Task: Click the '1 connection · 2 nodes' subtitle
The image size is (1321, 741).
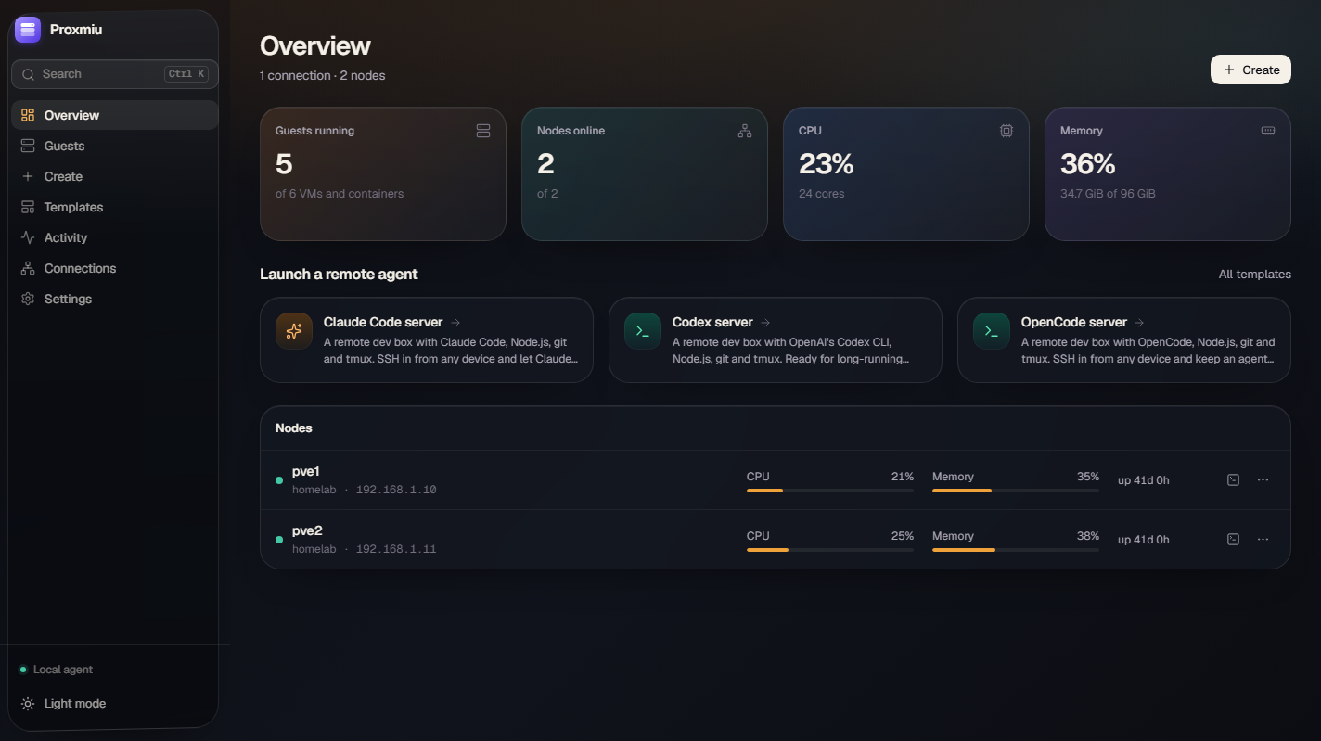Action: [x=323, y=76]
